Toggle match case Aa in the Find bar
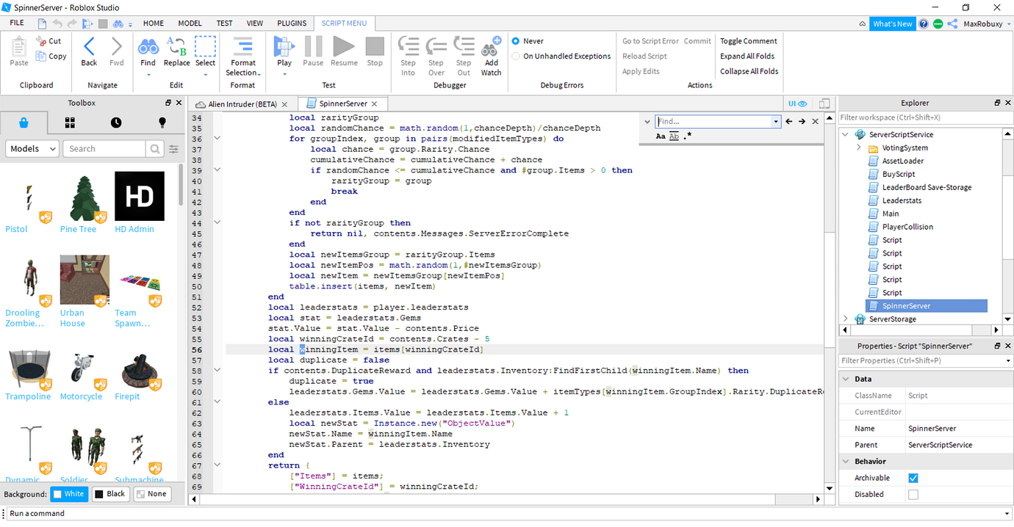Image resolution: width=1014 pixels, height=527 pixels. click(x=661, y=137)
